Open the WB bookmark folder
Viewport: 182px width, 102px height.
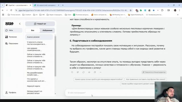click(42, 15)
